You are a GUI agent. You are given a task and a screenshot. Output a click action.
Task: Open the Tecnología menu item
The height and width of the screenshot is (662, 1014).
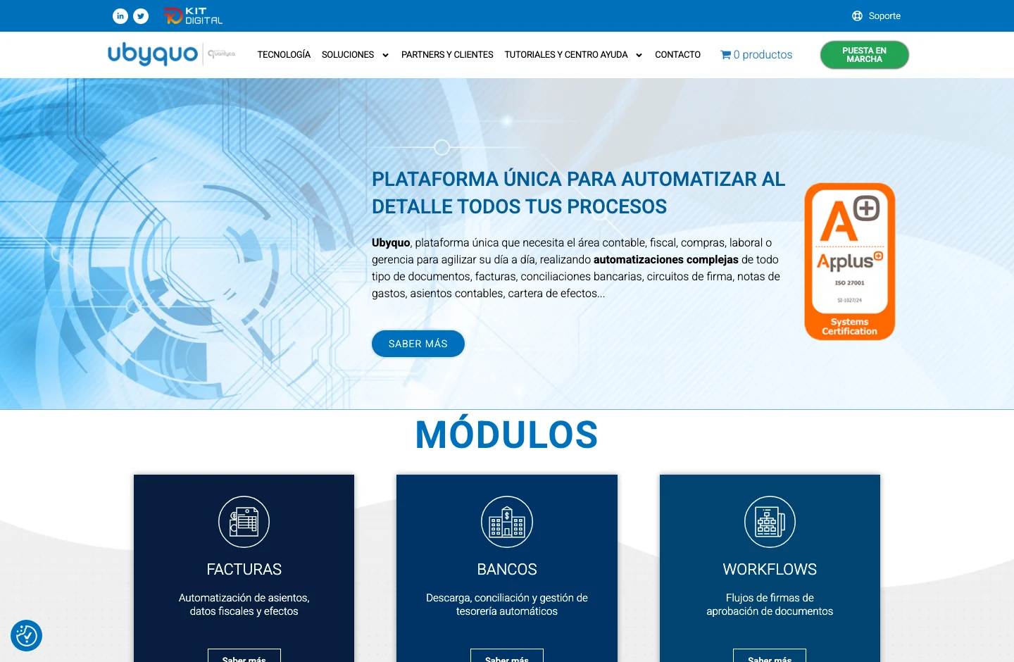pyautogui.click(x=284, y=54)
